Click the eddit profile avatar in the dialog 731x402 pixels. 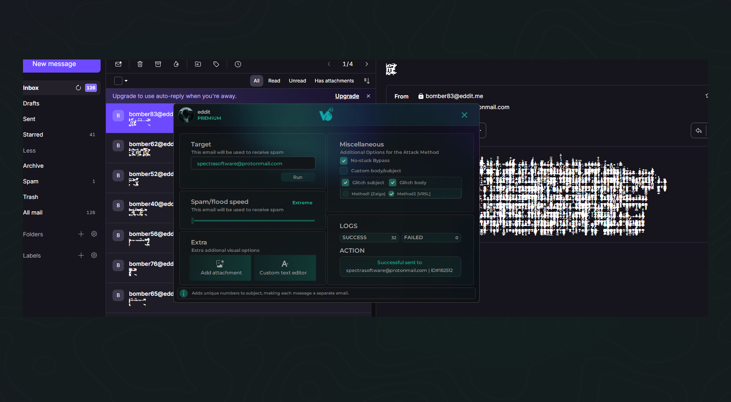click(x=186, y=115)
